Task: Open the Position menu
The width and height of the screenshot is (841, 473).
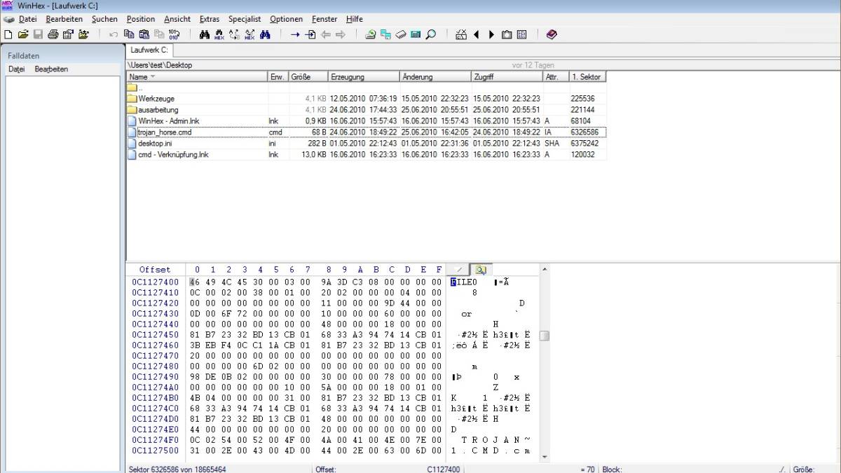Action: pos(141,19)
